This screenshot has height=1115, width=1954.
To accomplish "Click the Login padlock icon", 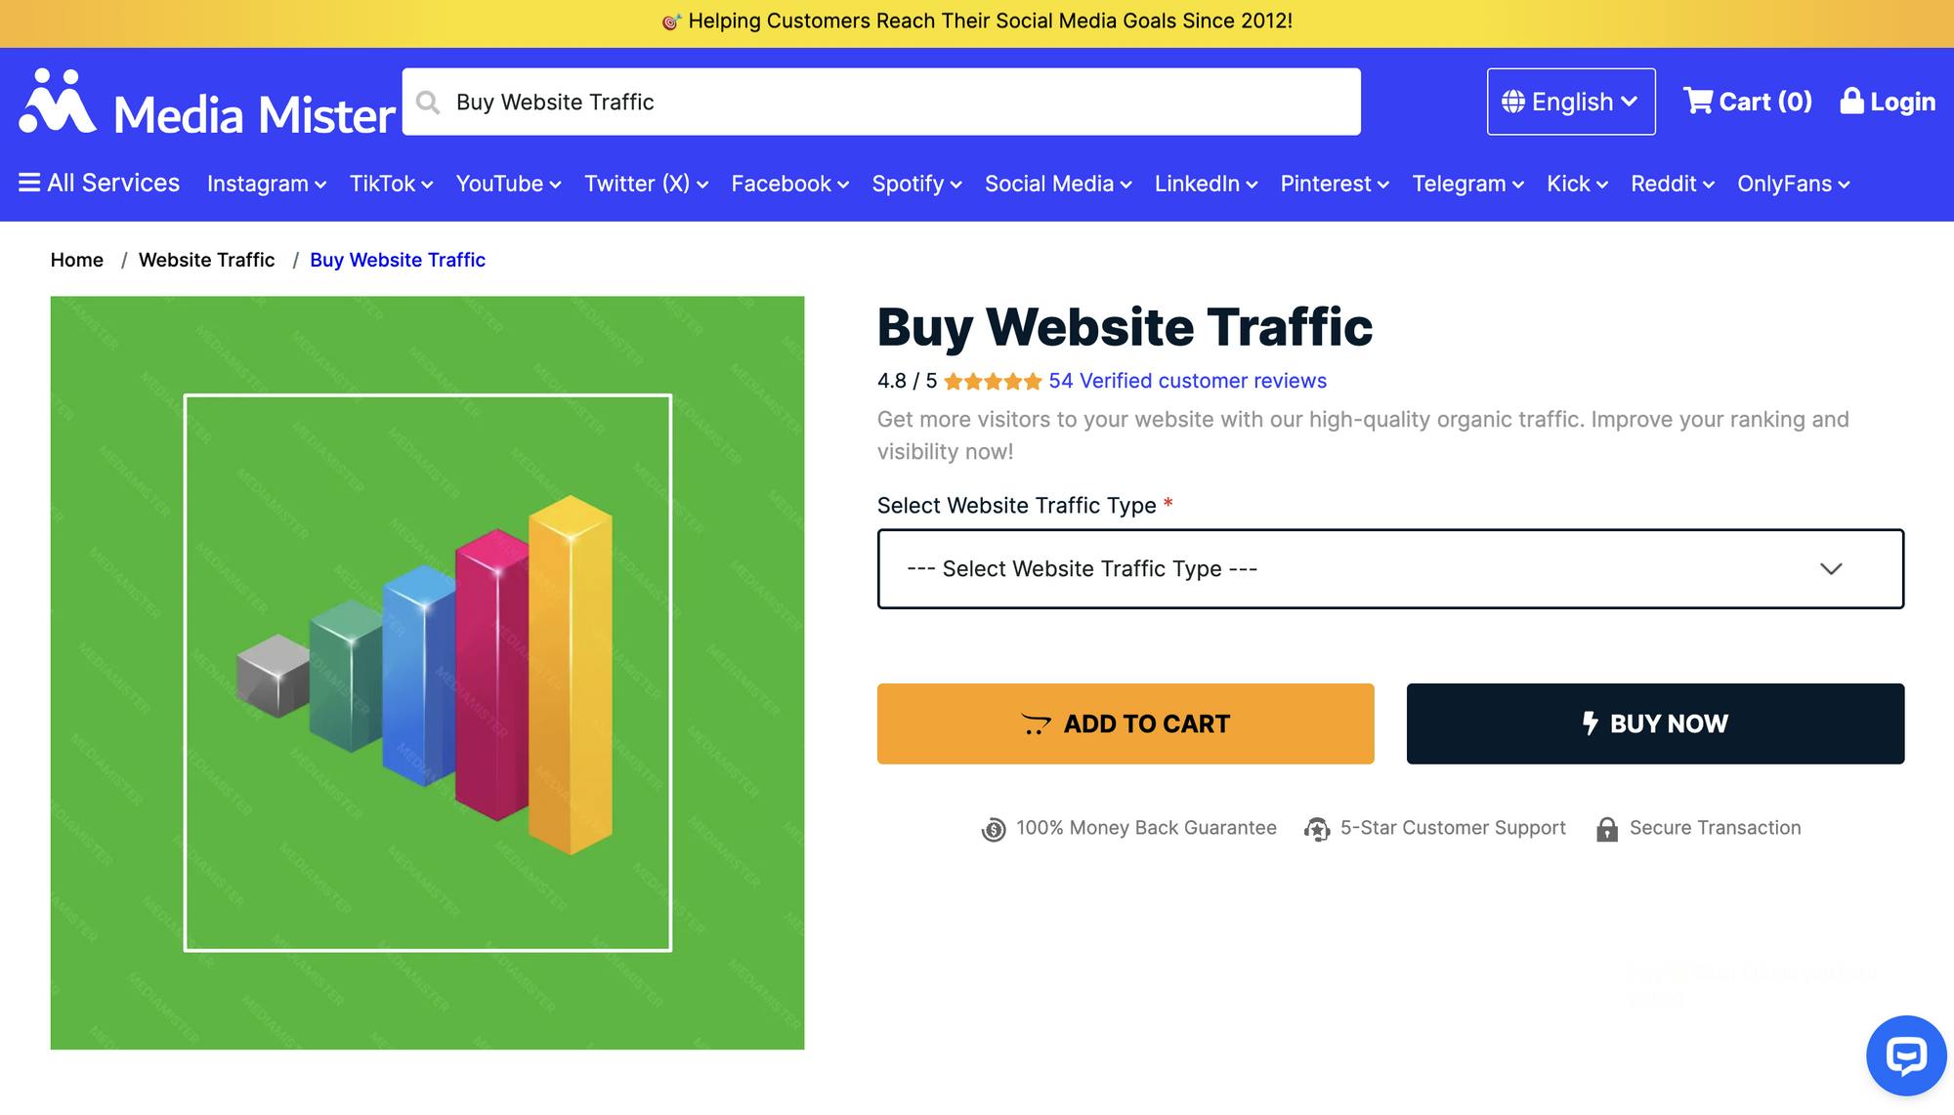I will point(1850,101).
